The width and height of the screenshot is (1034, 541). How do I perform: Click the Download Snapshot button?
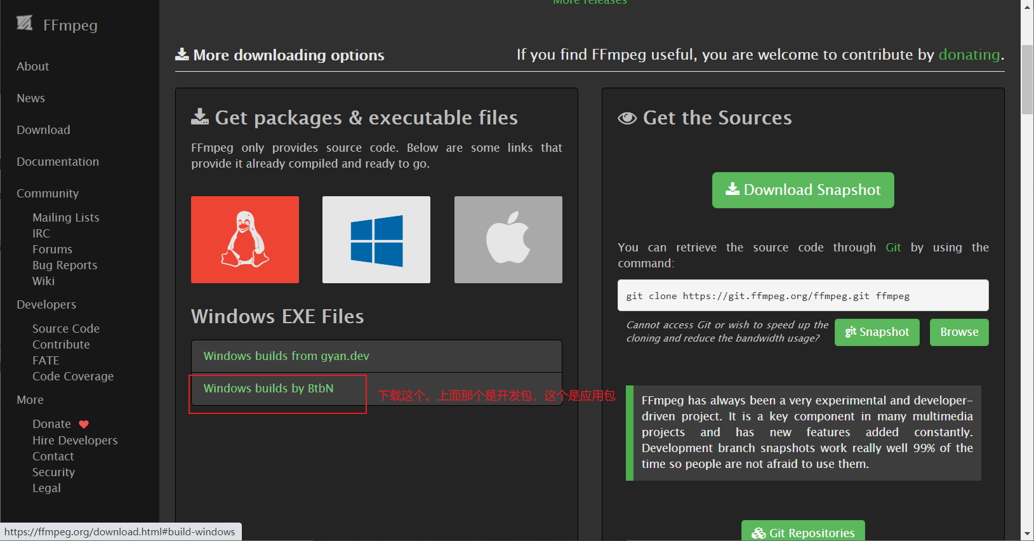click(x=803, y=190)
